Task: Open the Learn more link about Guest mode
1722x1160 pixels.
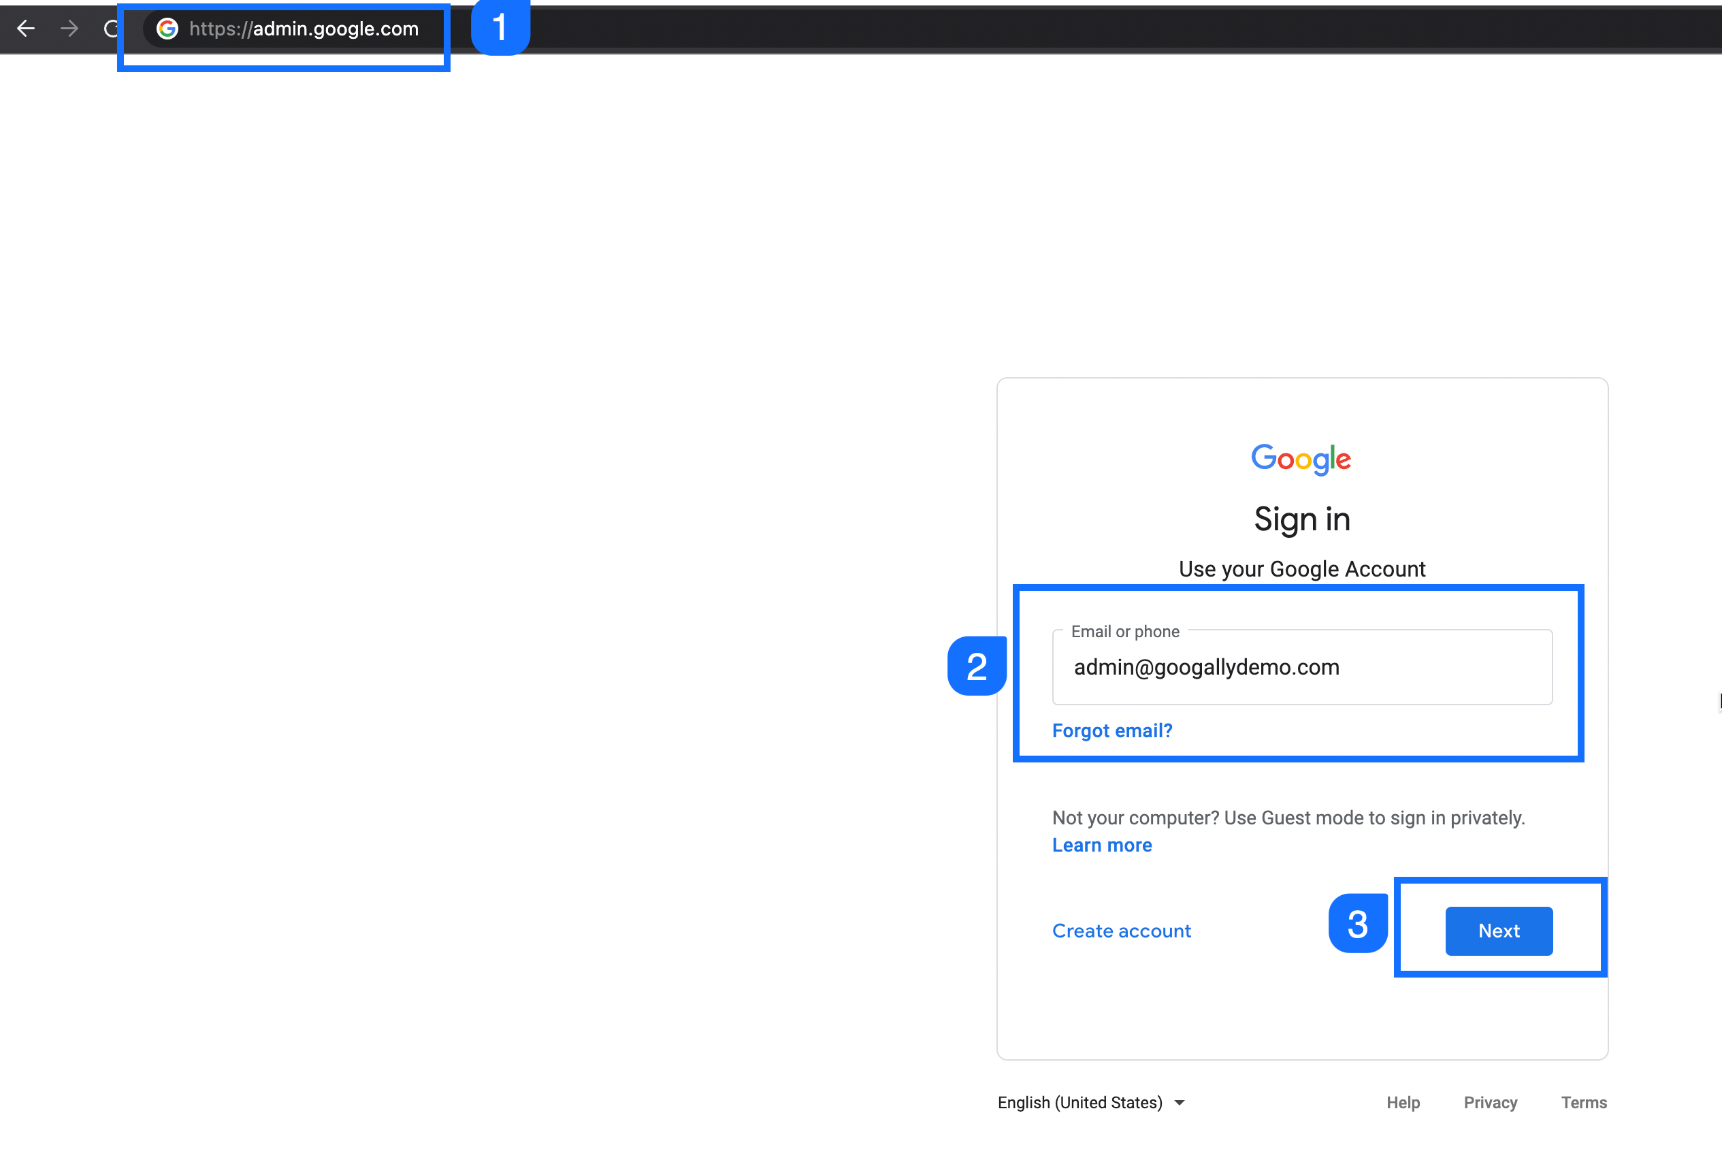Action: coord(1101,844)
